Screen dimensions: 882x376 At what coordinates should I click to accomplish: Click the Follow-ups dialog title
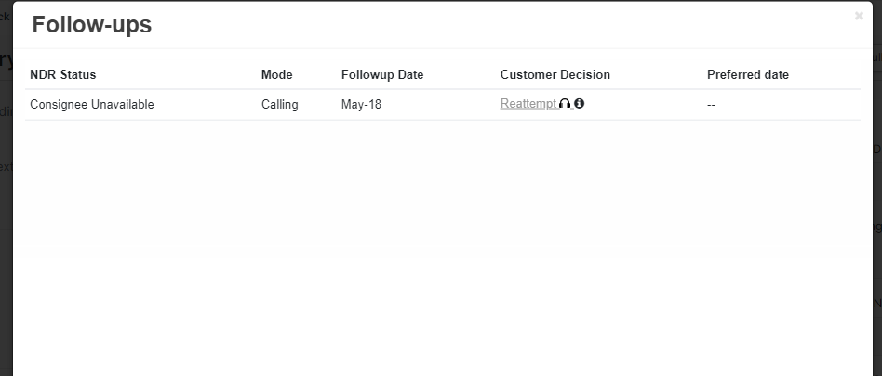pos(92,25)
